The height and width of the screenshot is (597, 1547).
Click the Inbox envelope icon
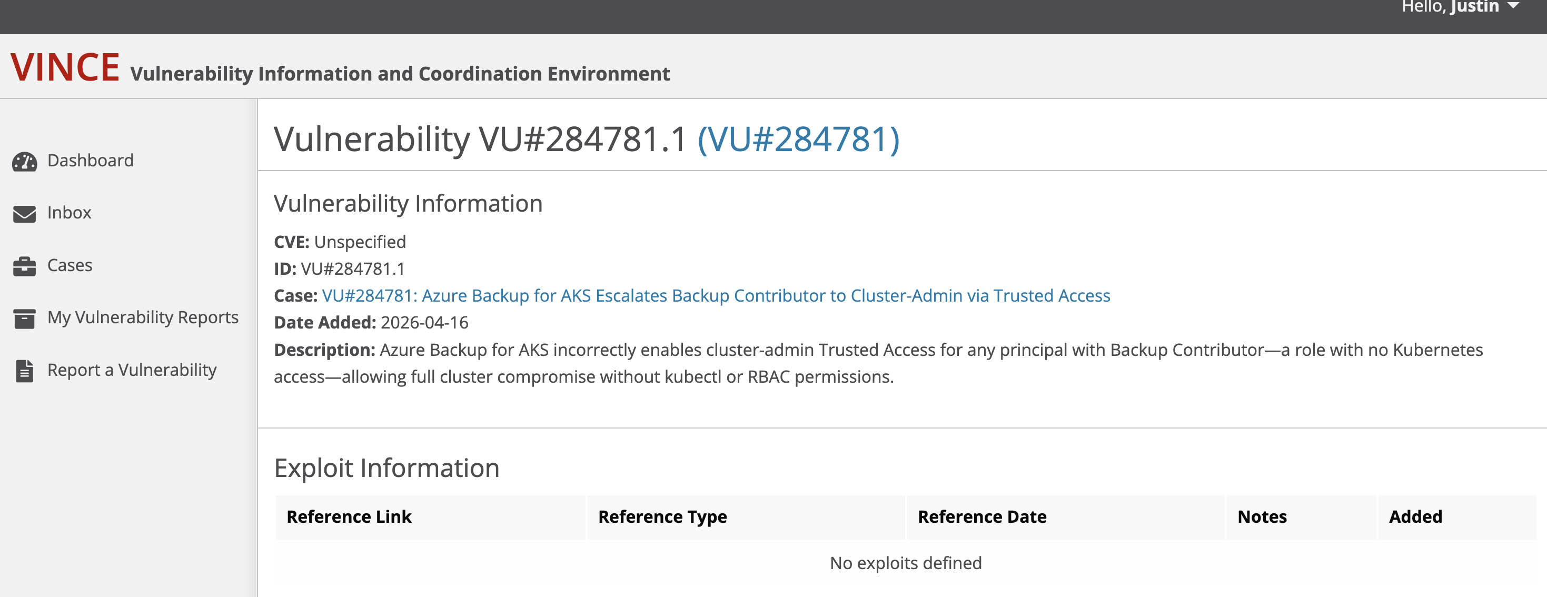pos(25,214)
